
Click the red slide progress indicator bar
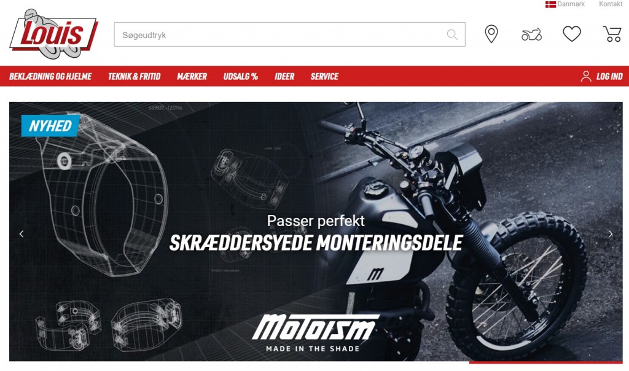pos(545,362)
